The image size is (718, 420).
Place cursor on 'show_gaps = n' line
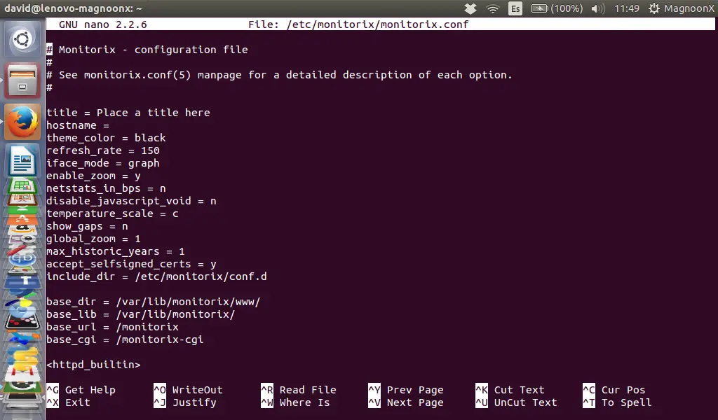87,226
